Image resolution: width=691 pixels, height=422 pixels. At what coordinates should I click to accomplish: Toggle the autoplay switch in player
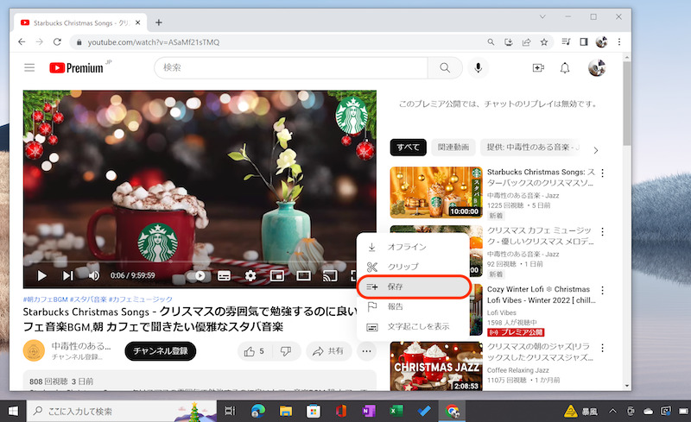tap(199, 276)
